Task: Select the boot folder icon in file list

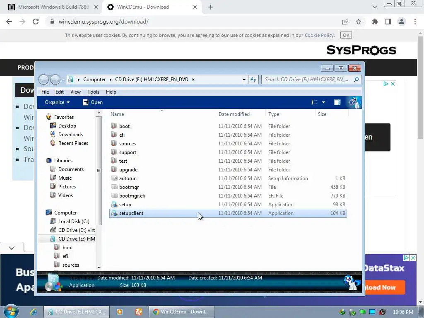Action: point(114,126)
